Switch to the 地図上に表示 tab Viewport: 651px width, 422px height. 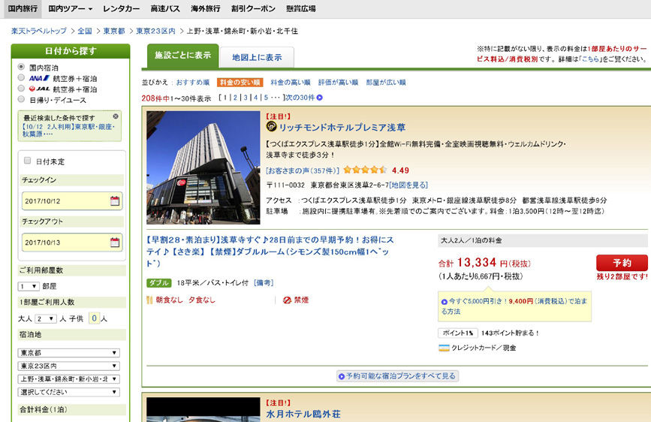[x=257, y=57]
